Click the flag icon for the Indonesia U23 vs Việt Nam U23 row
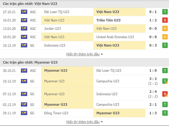This screenshot has width=169, height=126. pos(24,45)
